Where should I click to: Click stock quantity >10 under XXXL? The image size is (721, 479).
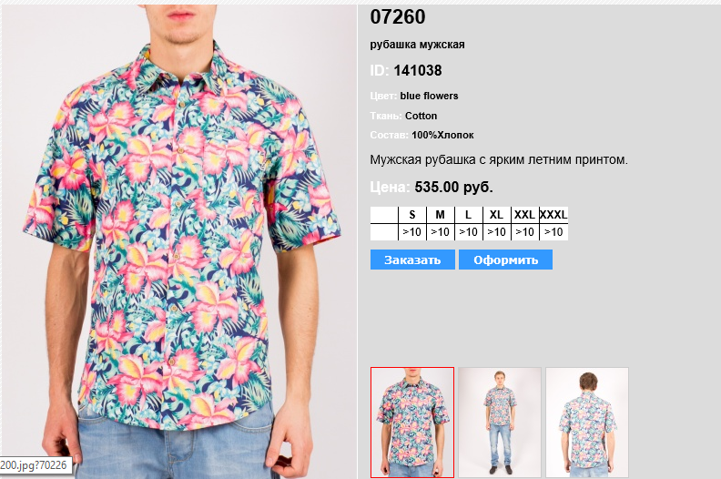coord(553,232)
